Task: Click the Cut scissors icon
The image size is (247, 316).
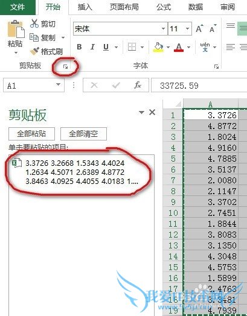Action: click(x=34, y=24)
